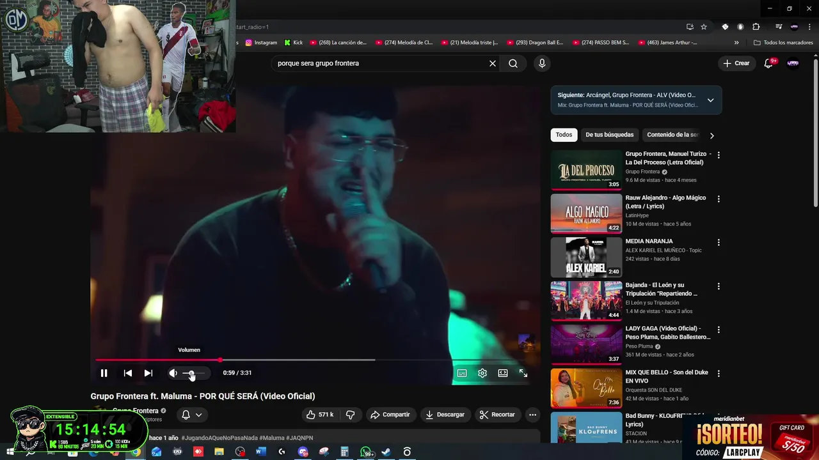Open the player settings gear
819x460 pixels.
point(482,373)
